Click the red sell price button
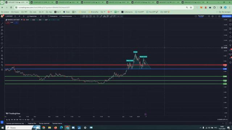 pos(8,22)
